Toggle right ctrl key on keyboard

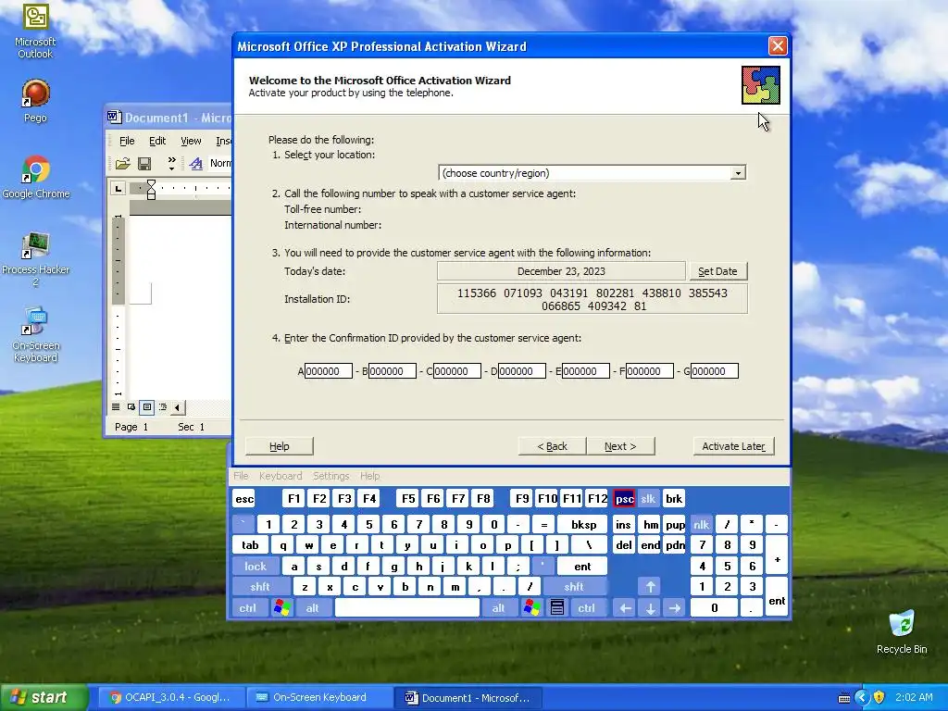[586, 607]
